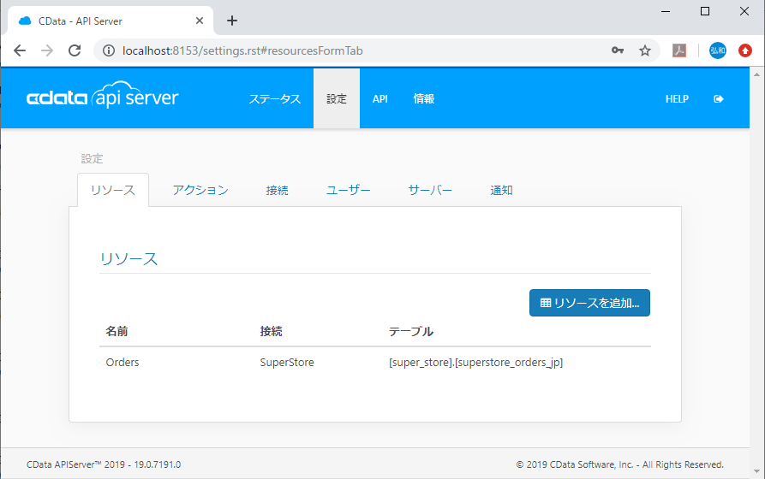Log out using the exit icon
The height and width of the screenshot is (479, 765).
[x=718, y=99]
